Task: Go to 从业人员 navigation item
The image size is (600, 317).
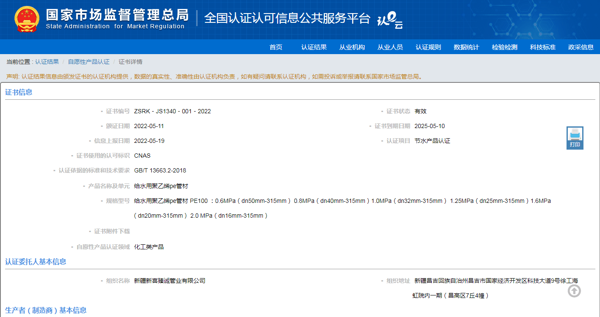Action: point(390,47)
